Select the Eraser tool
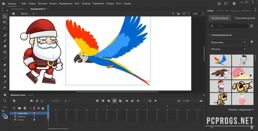This screenshot has width=258, height=131. pos(5,46)
